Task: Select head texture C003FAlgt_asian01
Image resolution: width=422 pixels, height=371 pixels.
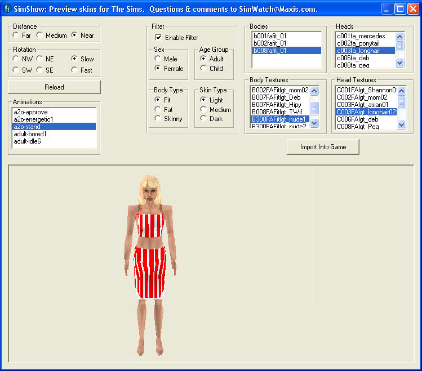Action: click(367, 105)
